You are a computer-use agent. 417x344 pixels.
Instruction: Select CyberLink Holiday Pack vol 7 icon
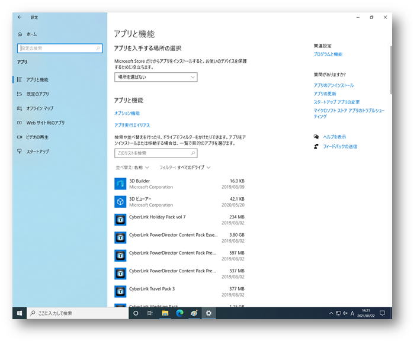pyautogui.click(x=120, y=220)
